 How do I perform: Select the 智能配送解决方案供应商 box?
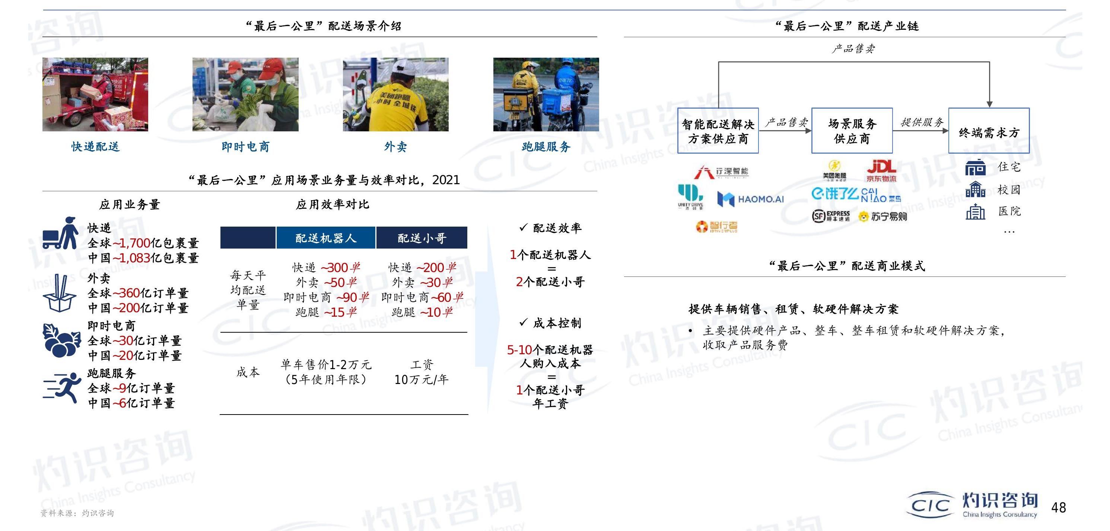coord(718,131)
